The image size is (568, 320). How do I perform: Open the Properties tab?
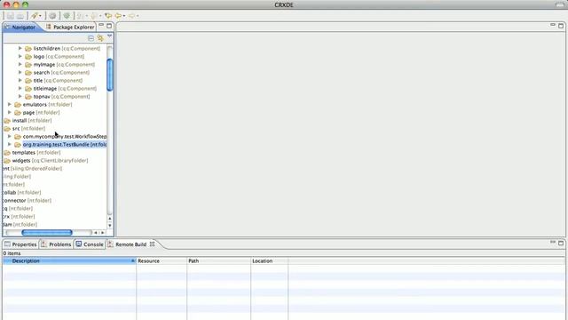pyautogui.click(x=20, y=244)
